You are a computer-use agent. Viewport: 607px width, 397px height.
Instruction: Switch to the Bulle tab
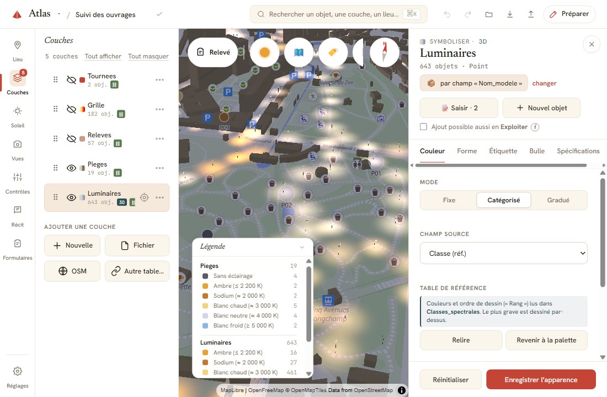537,151
